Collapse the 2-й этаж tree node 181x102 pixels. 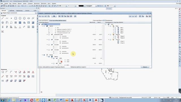tap(47, 45)
